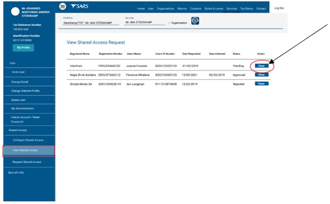Viewport: 330px width, 204px height.
Task: Click the user avatar circle
Action: click(x=15, y=12)
